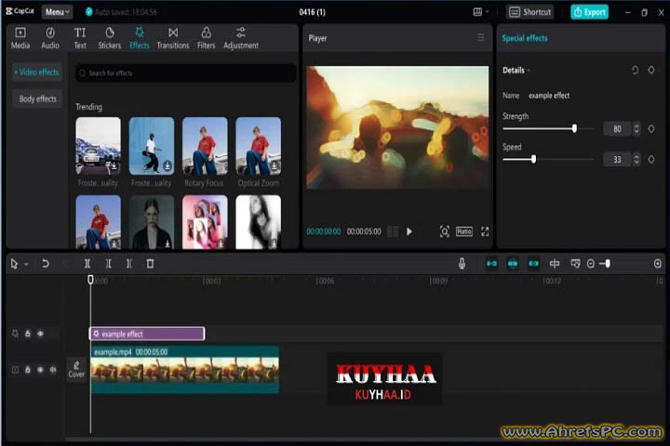Select the Optical Zoom effect thumbnail
670x446 pixels.
click(258, 146)
